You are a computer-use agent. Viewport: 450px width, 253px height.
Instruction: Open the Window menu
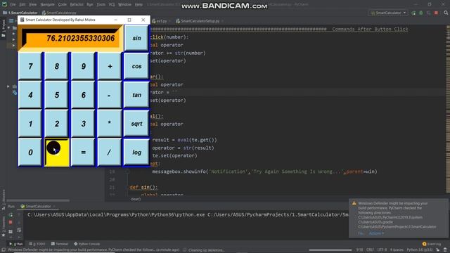pyautogui.click(x=124, y=4)
